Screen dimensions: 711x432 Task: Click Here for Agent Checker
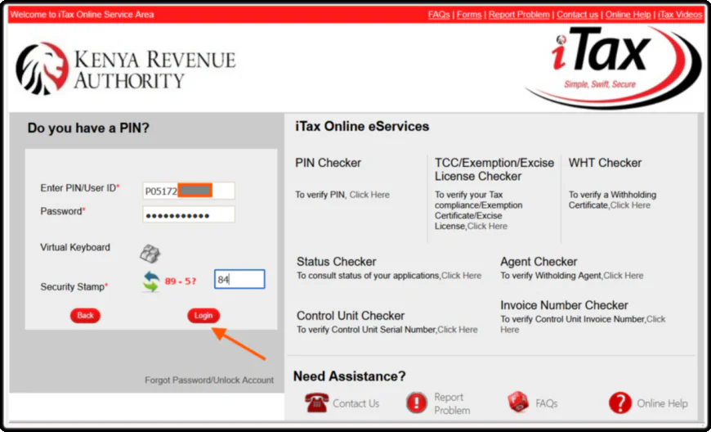click(x=623, y=276)
